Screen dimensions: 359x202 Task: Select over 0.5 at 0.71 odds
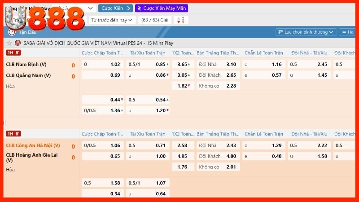[148, 145]
